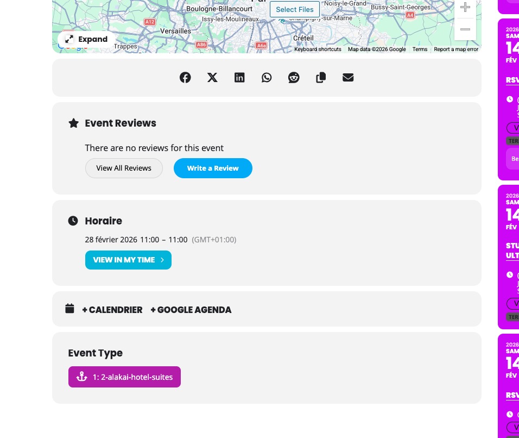Screen dimensions: 519x438
Task: Share event on Facebook
Action: point(185,78)
